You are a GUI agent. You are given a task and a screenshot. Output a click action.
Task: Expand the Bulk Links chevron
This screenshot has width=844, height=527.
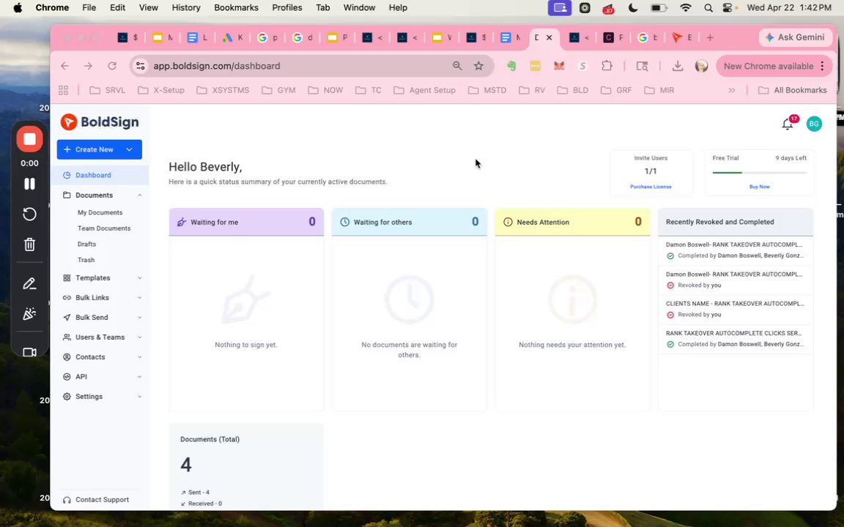coord(139,298)
